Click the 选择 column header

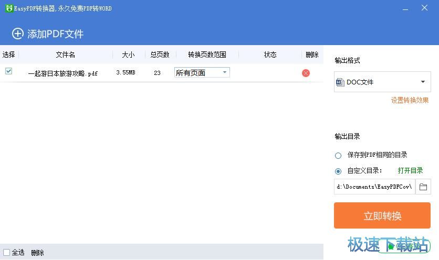point(9,55)
